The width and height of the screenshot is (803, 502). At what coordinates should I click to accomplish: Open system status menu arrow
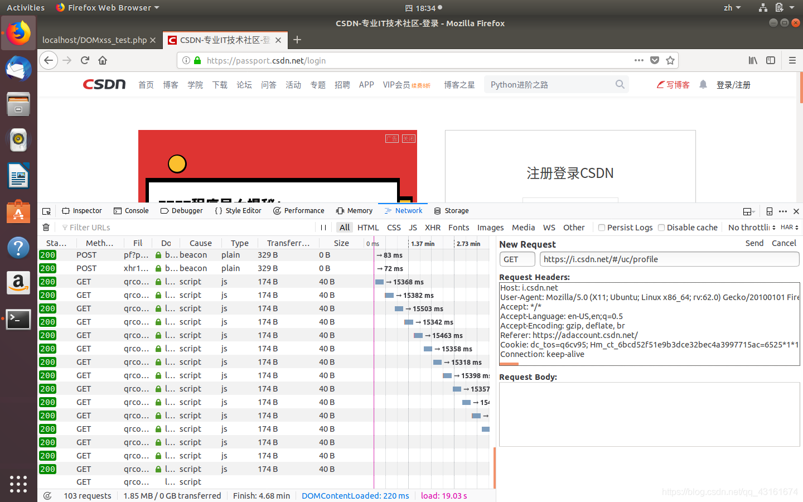point(792,7)
